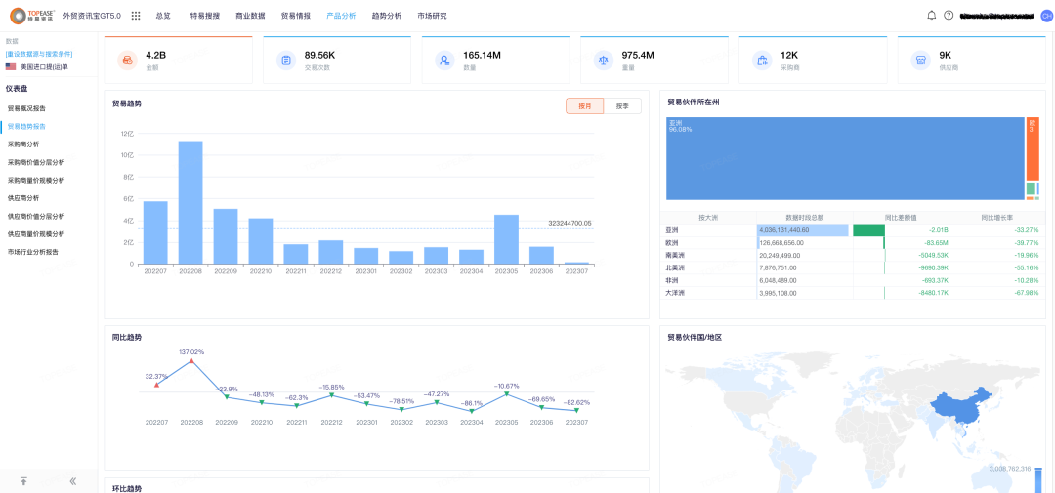
Task: Click the 202207 bar in the trade trend chart
Action: coord(155,232)
